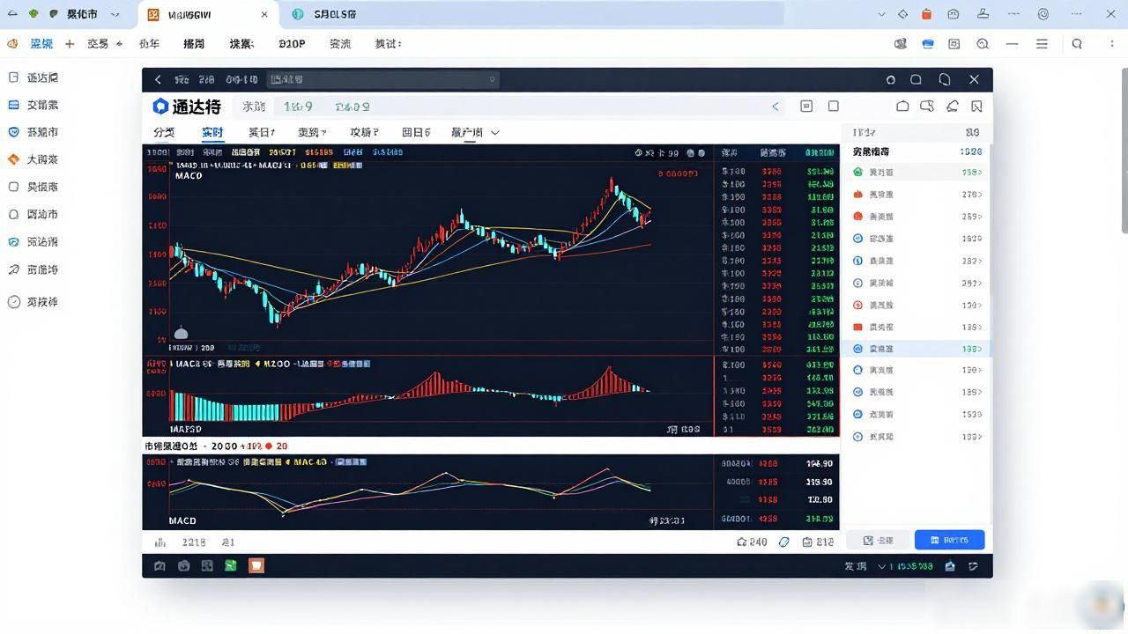Switch to the 实时 tab
Image resolution: width=1128 pixels, height=634 pixels.
pyautogui.click(x=212, y=133)
